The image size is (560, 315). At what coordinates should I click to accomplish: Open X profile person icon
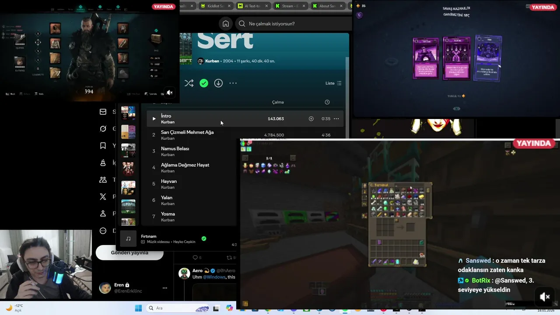coord(103,213)
